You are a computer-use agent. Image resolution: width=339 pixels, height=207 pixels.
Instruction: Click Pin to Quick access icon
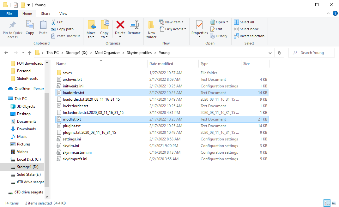13,25
